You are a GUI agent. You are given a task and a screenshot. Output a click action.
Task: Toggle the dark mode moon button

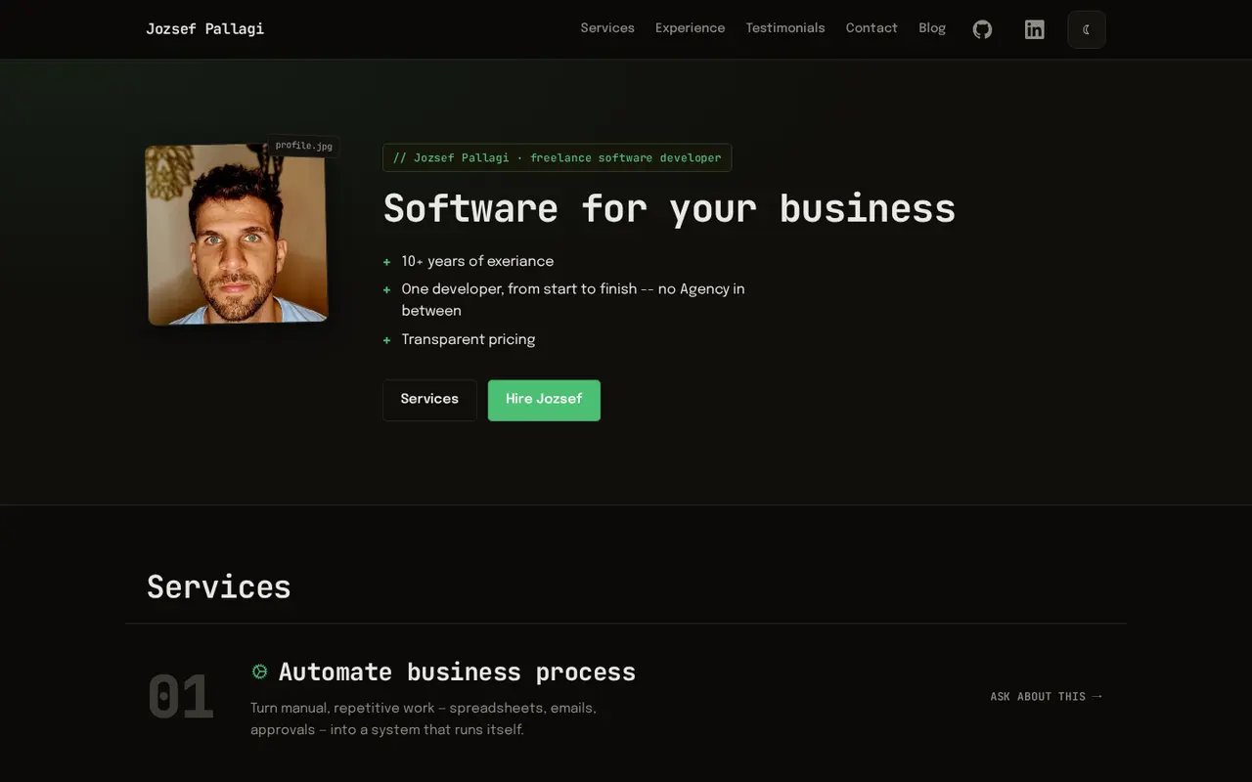click(x=1087, y=29)
